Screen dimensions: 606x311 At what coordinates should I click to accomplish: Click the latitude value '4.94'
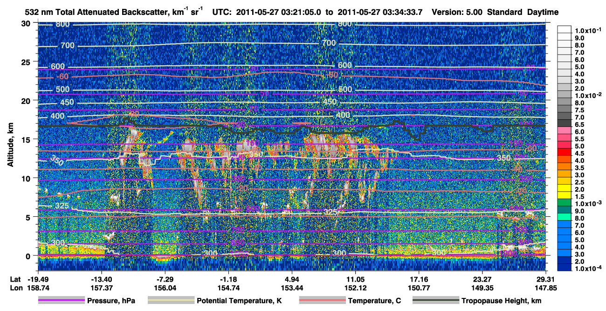292,280
